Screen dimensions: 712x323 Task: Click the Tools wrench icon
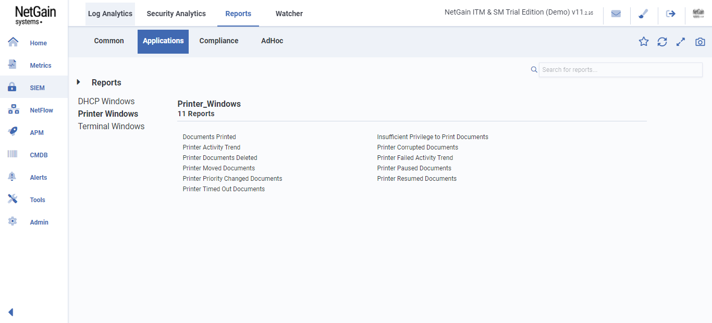[13, 198]
